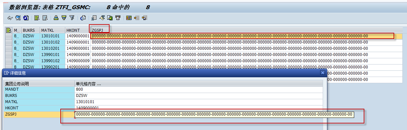Click the change layout grid icon
The image size is (407, 130).
129,18
